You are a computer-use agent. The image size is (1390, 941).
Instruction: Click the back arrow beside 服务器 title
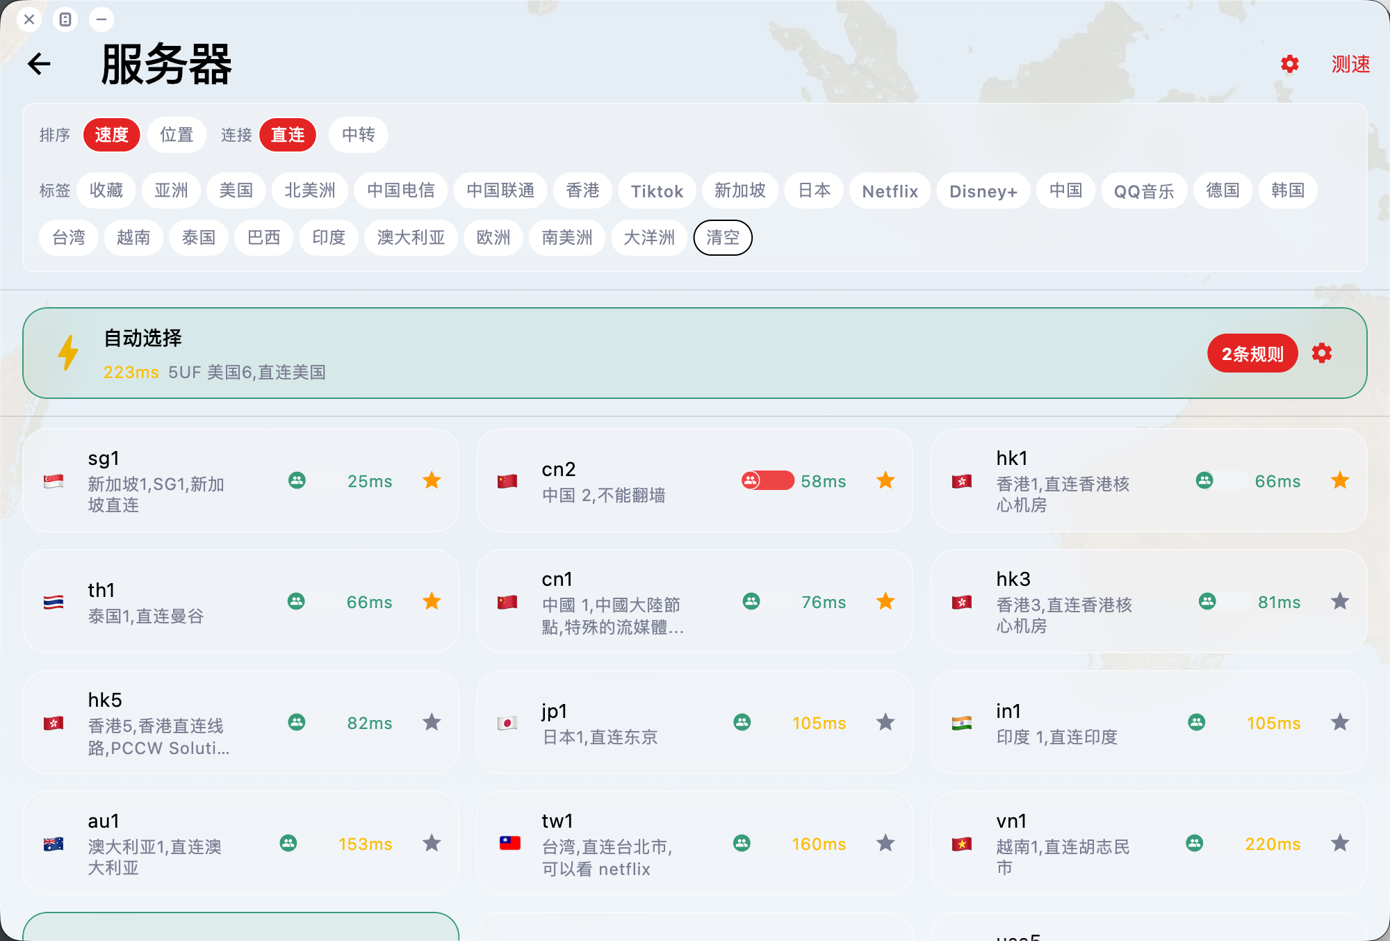coord(40,64)
